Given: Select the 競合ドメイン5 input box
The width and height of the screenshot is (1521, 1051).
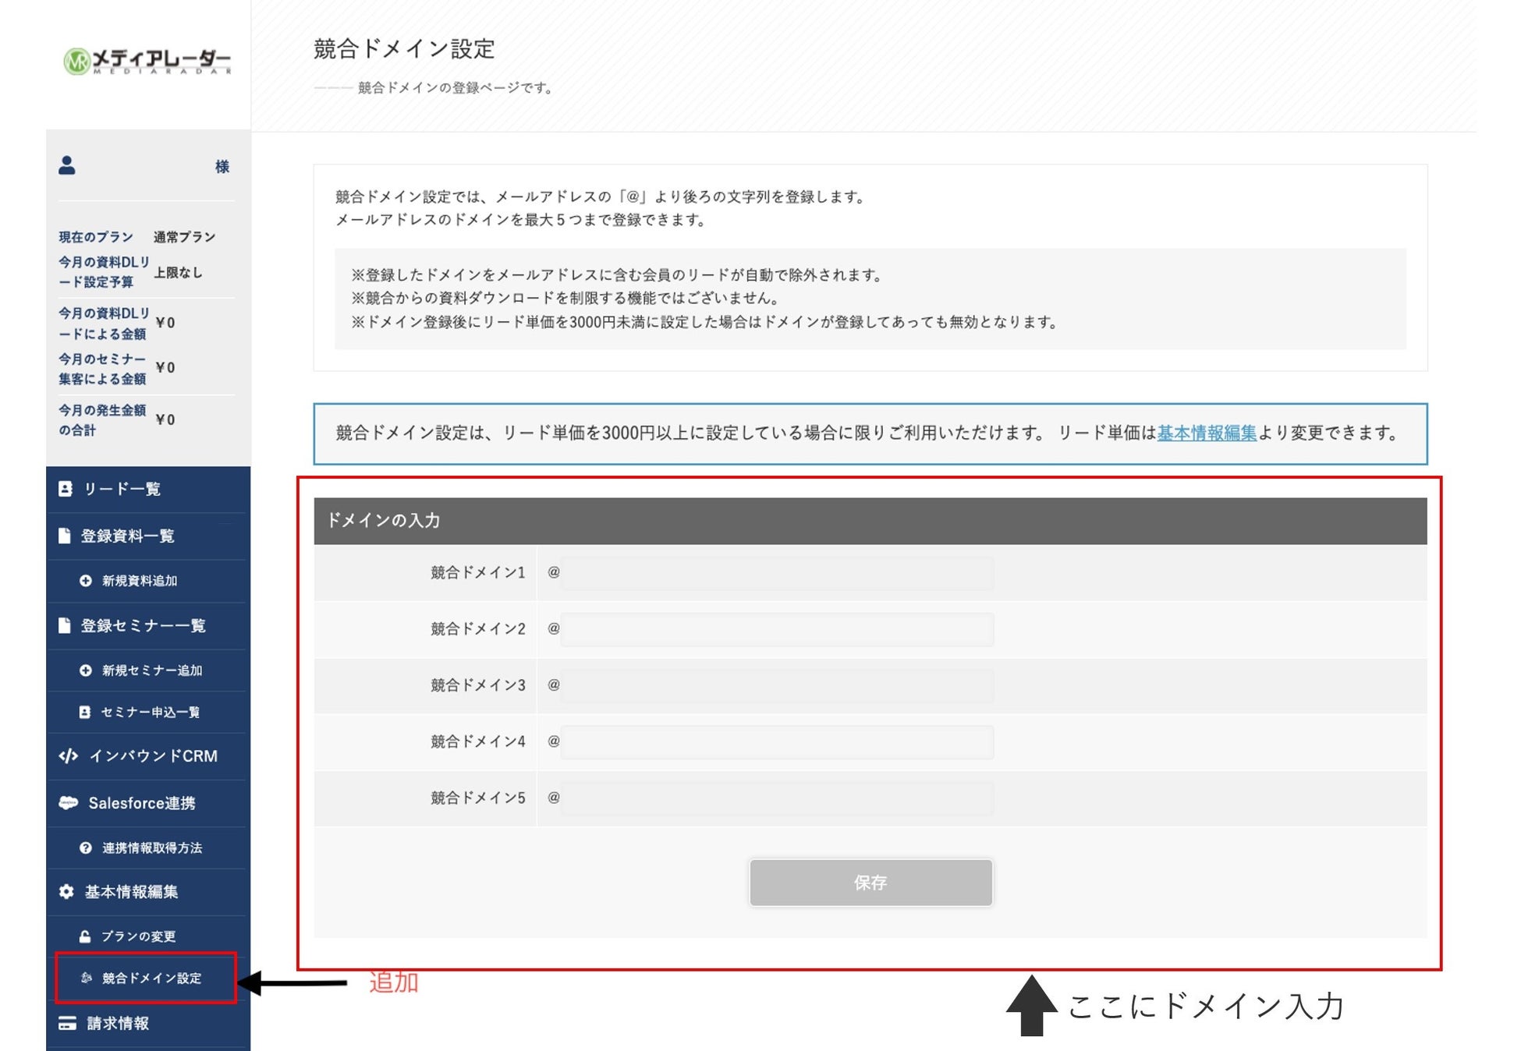Looking at the screenshot, I should coord(777,798).
